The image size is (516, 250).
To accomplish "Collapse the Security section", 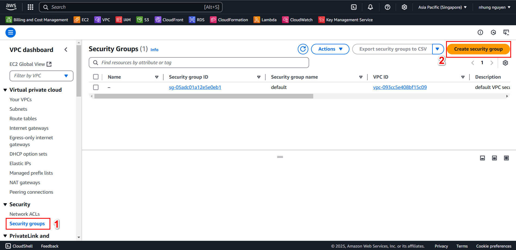I will pyautogui.click(x=5, y=205).
